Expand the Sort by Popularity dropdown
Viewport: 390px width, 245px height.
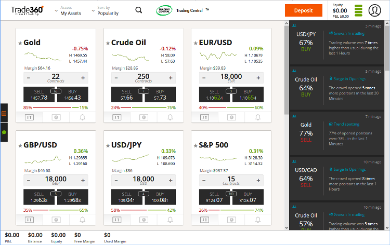coord(105,11)
